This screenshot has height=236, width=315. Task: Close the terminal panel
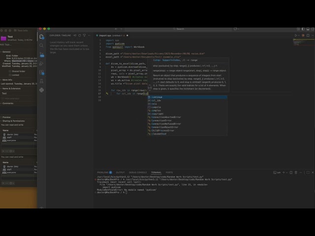[x=313, y=173]
